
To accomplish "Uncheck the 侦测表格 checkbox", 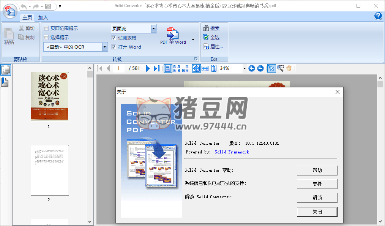I will (x=114, y=38).
